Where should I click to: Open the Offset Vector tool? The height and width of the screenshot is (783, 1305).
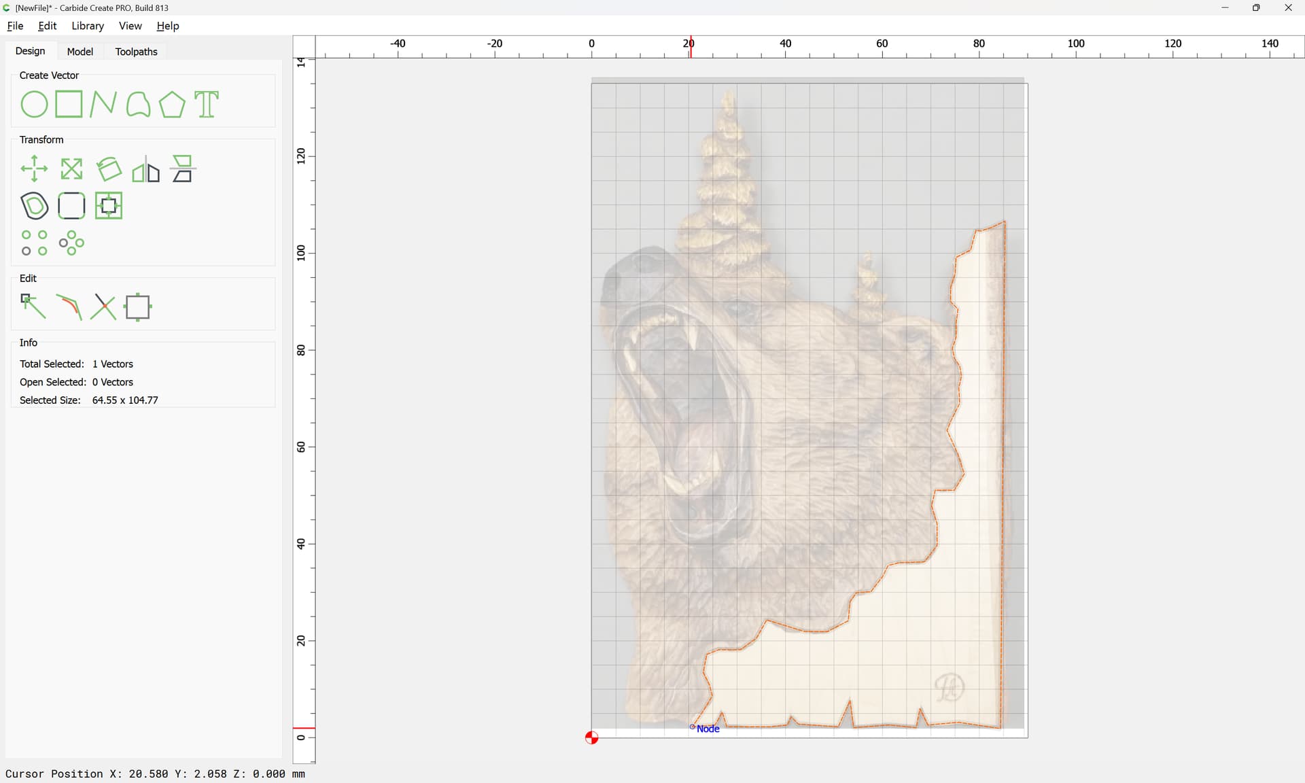34,206
